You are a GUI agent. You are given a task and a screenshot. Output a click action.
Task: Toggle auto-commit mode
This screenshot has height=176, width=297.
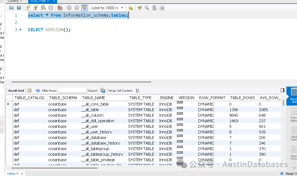point(84,8)
